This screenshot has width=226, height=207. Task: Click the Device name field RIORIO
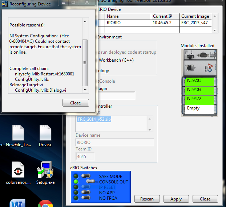[x=114, y=142]
